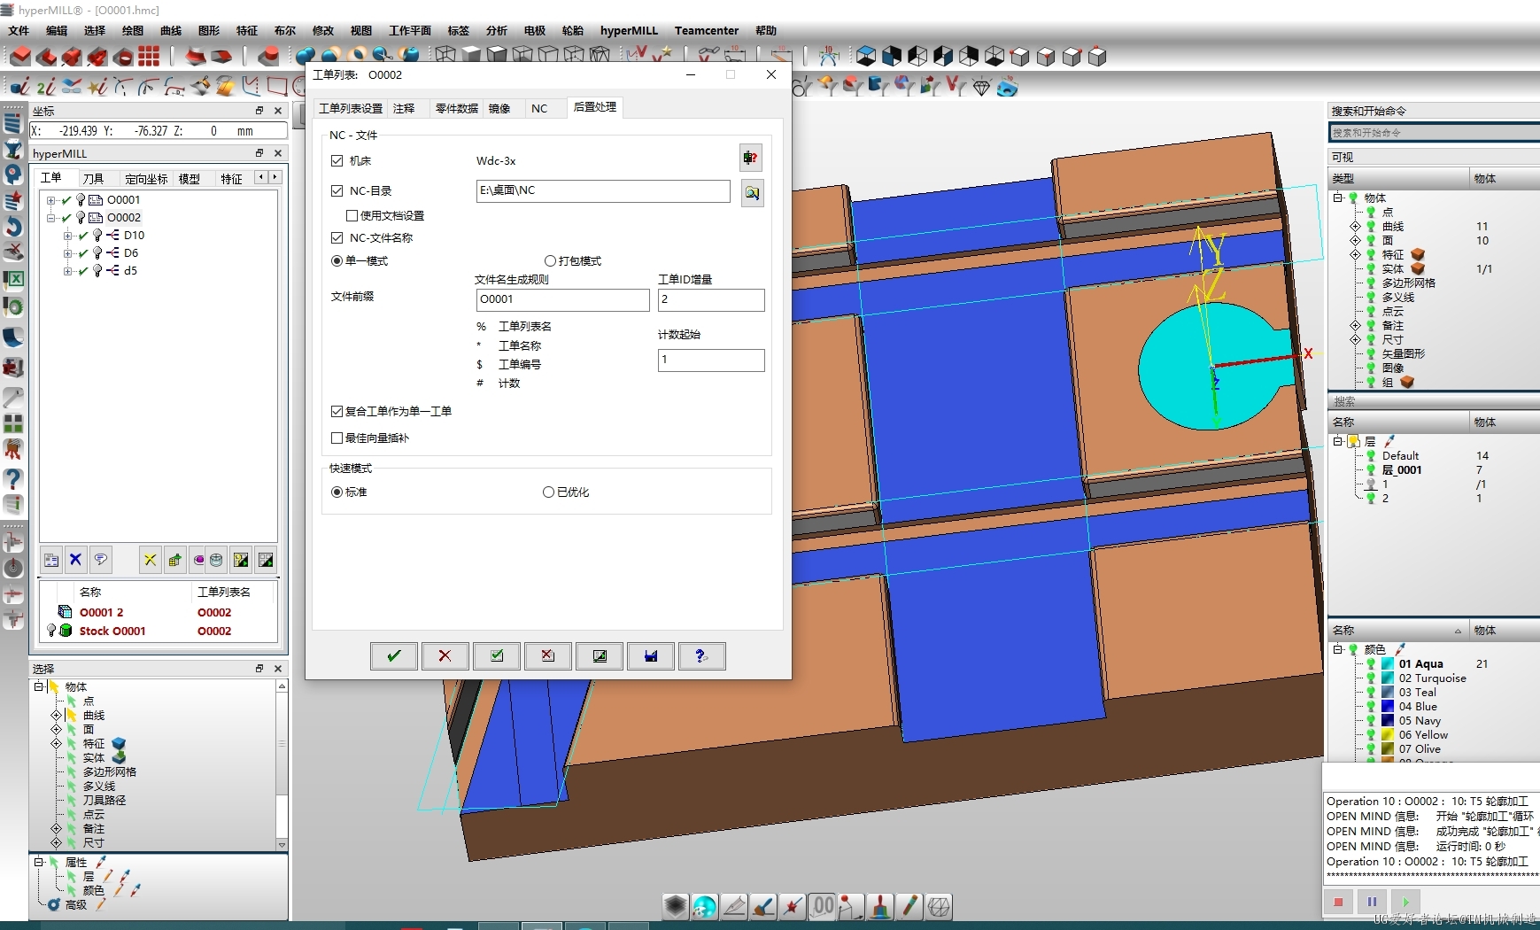Select the 标准 rapid mode radio button
The width and height of the screenshot is (1540, 930).
[x=337, y=492]
